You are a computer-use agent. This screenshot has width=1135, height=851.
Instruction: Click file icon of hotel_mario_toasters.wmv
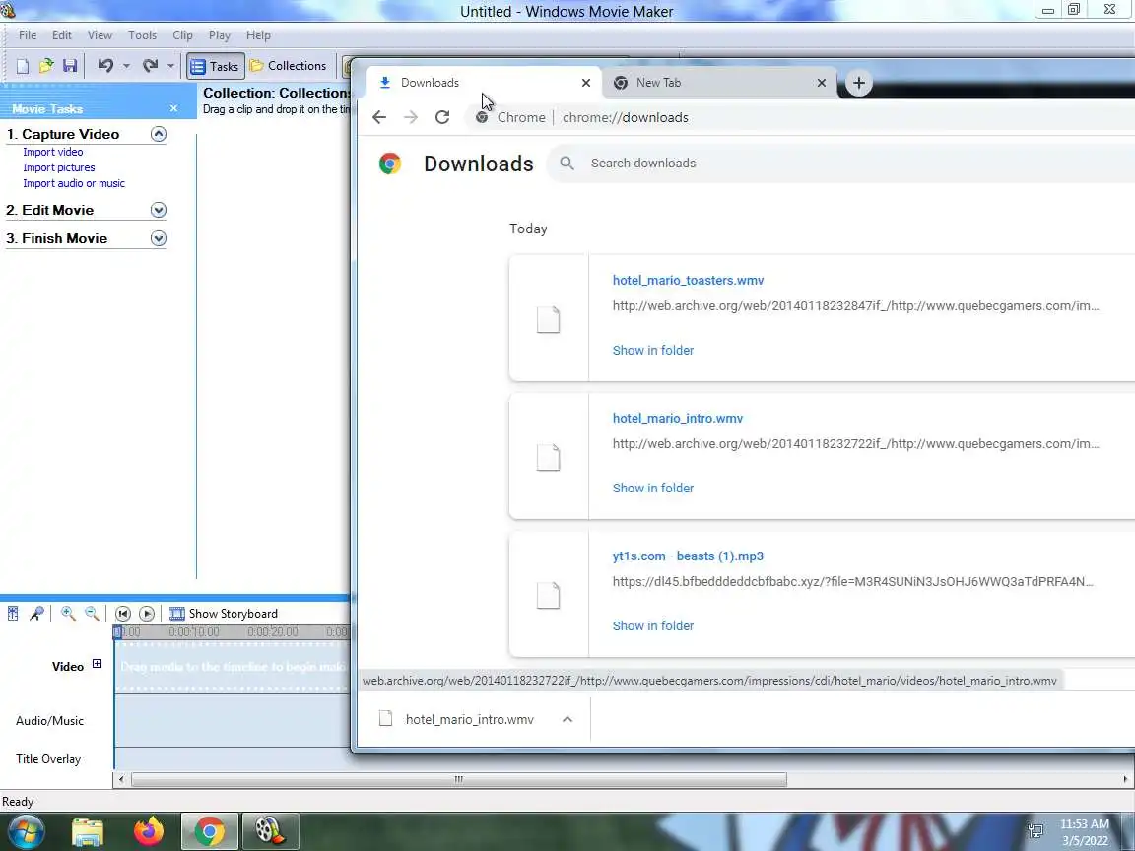tap(548, 319)
